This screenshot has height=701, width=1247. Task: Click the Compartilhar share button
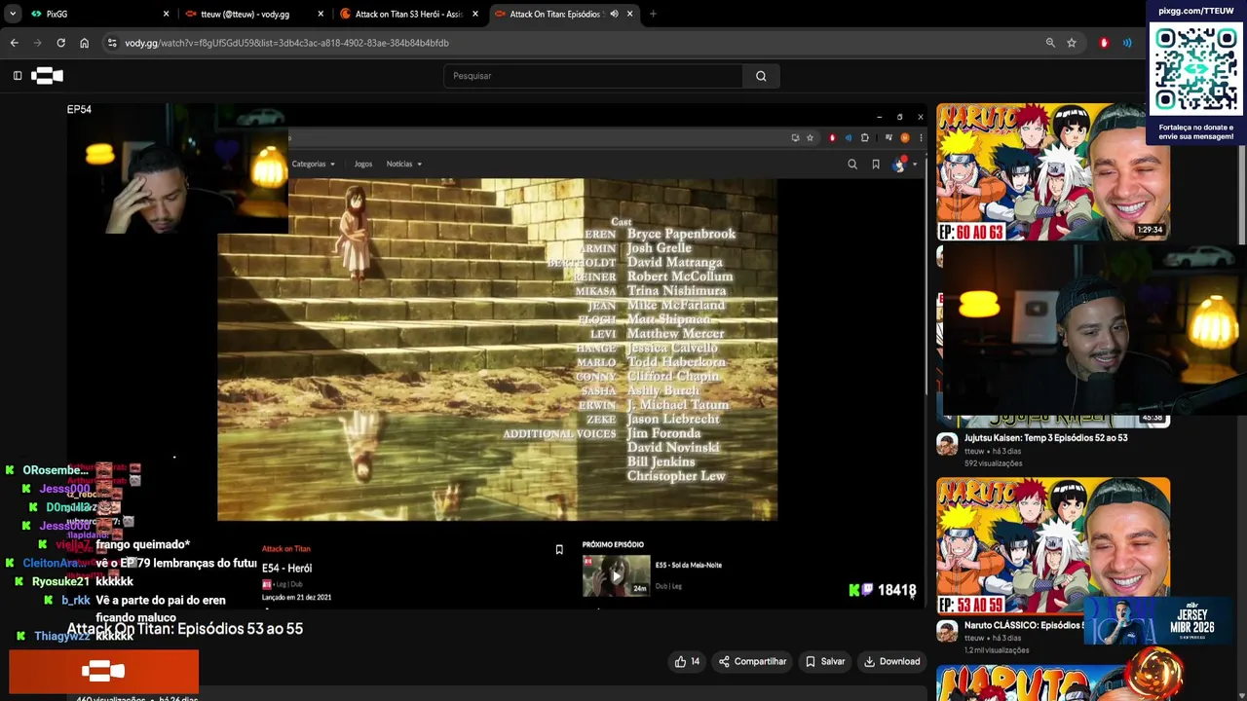point(752,662)
